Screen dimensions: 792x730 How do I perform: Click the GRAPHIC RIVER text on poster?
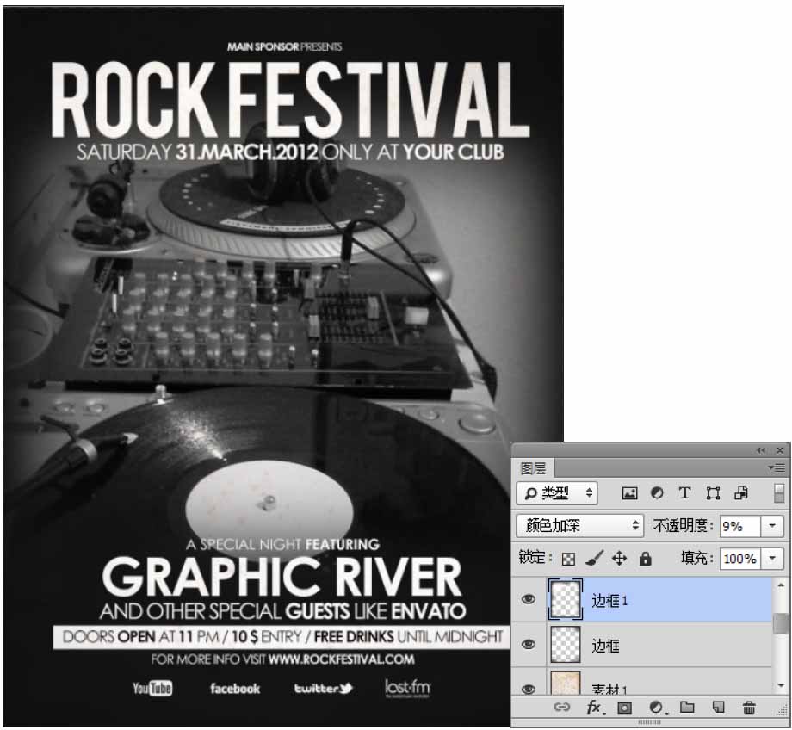click(x=282, y=577)
